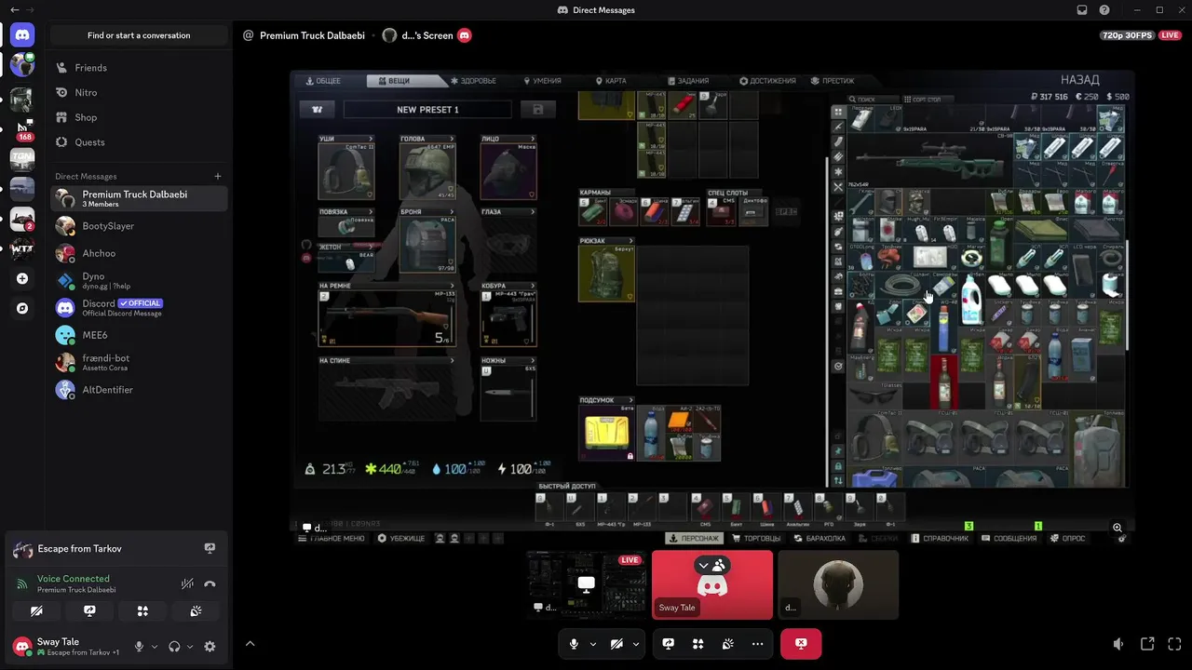Toggle camera in voice panel
Image resolution: width=1192 pixels, height=670 pixels.
click(36, 611)
